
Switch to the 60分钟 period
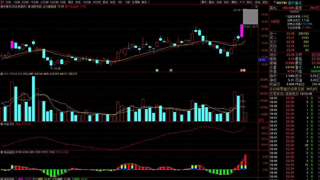click(x=54, y=2)
